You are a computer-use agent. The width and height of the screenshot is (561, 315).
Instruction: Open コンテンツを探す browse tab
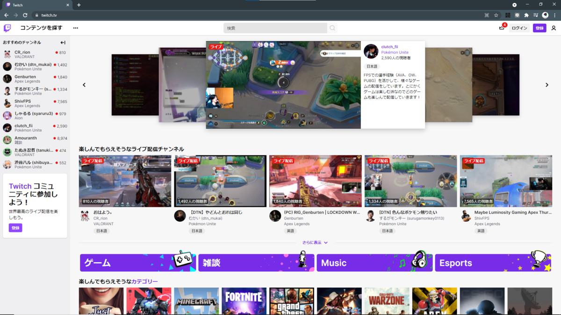41,28
